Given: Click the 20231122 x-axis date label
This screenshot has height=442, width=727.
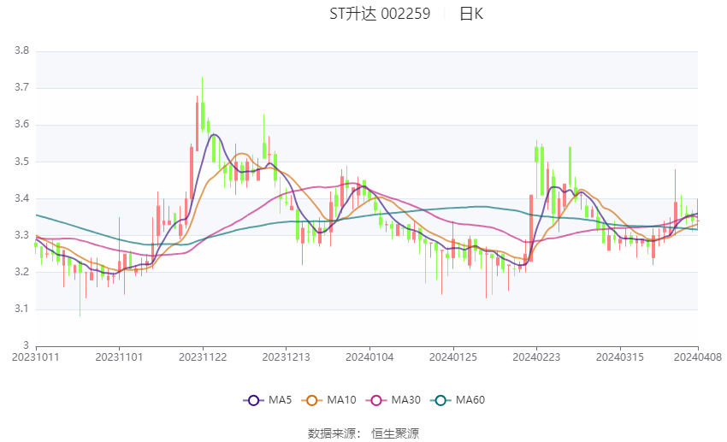Looking at the screenshot, I should point(203,357).
